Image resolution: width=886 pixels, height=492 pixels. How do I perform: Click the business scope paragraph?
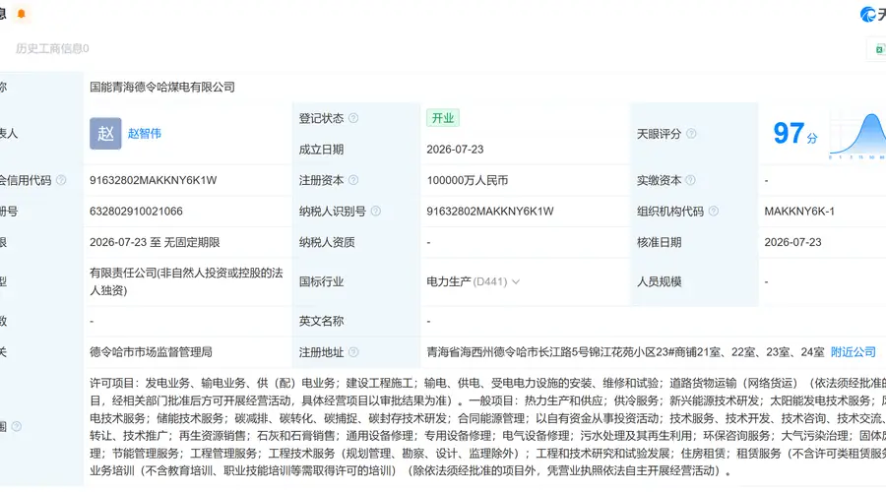click(x=487, y=426)
